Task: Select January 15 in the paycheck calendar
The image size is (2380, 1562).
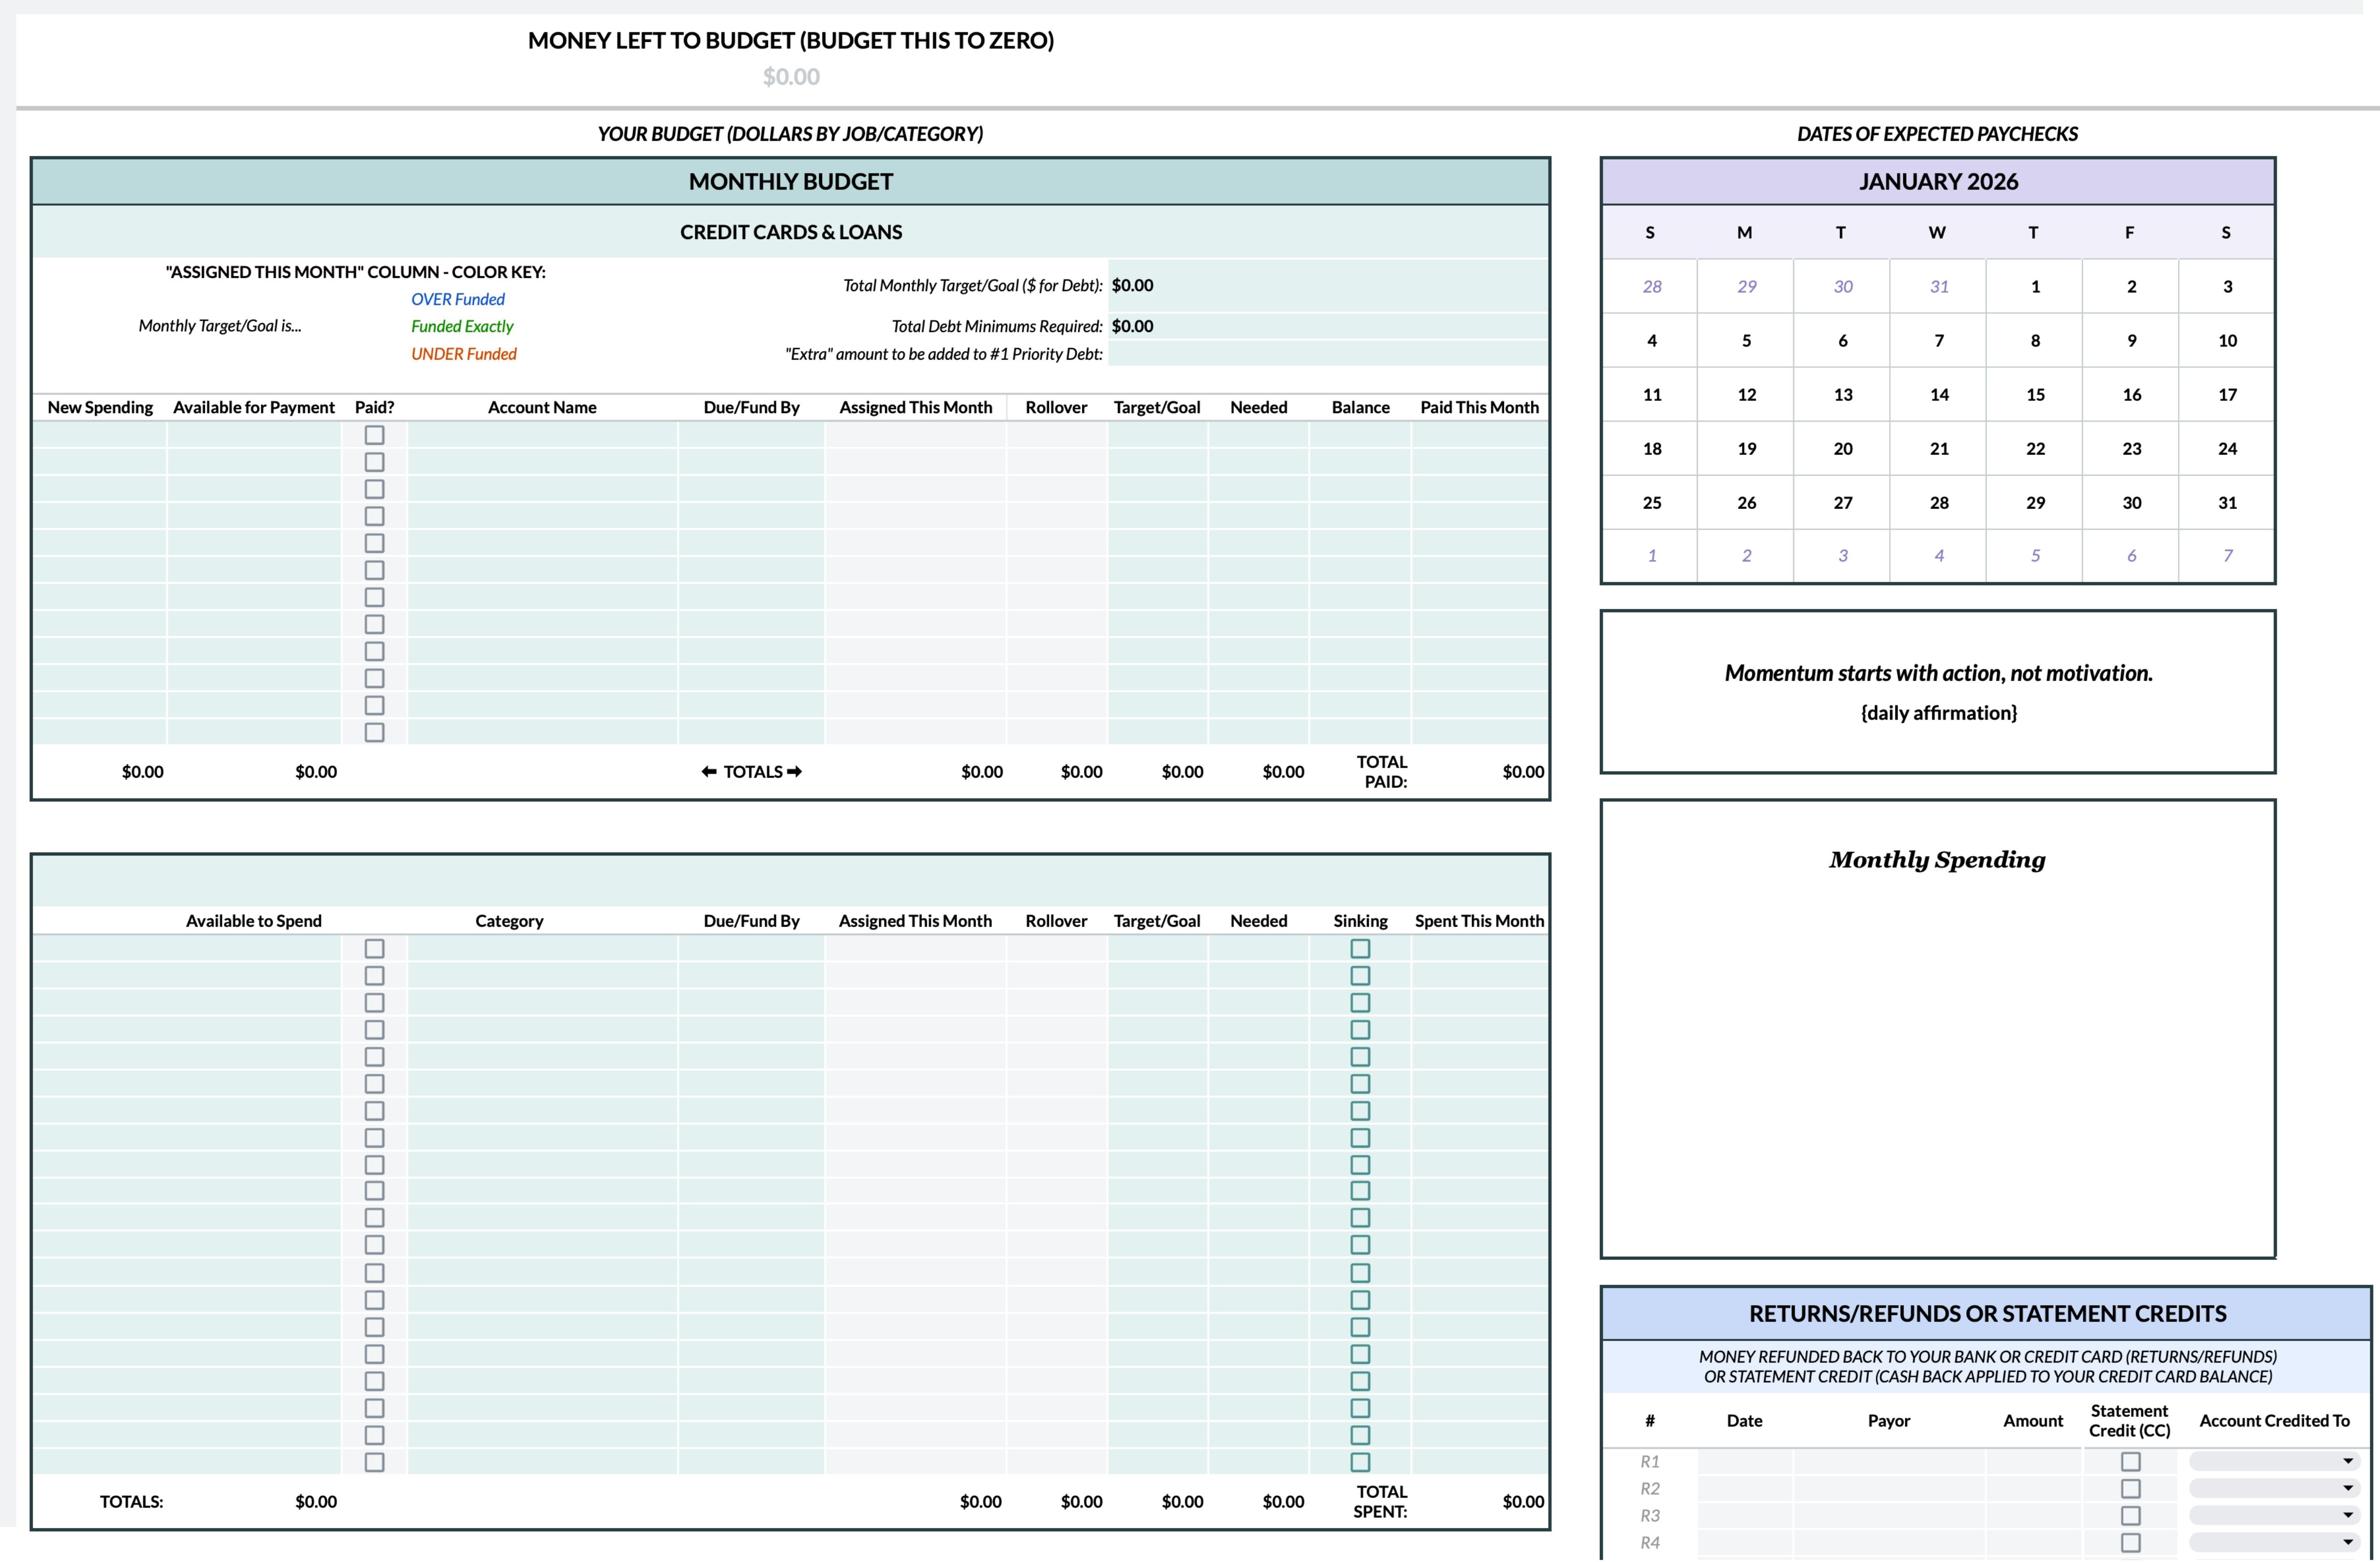Action: coord(2035,395)
